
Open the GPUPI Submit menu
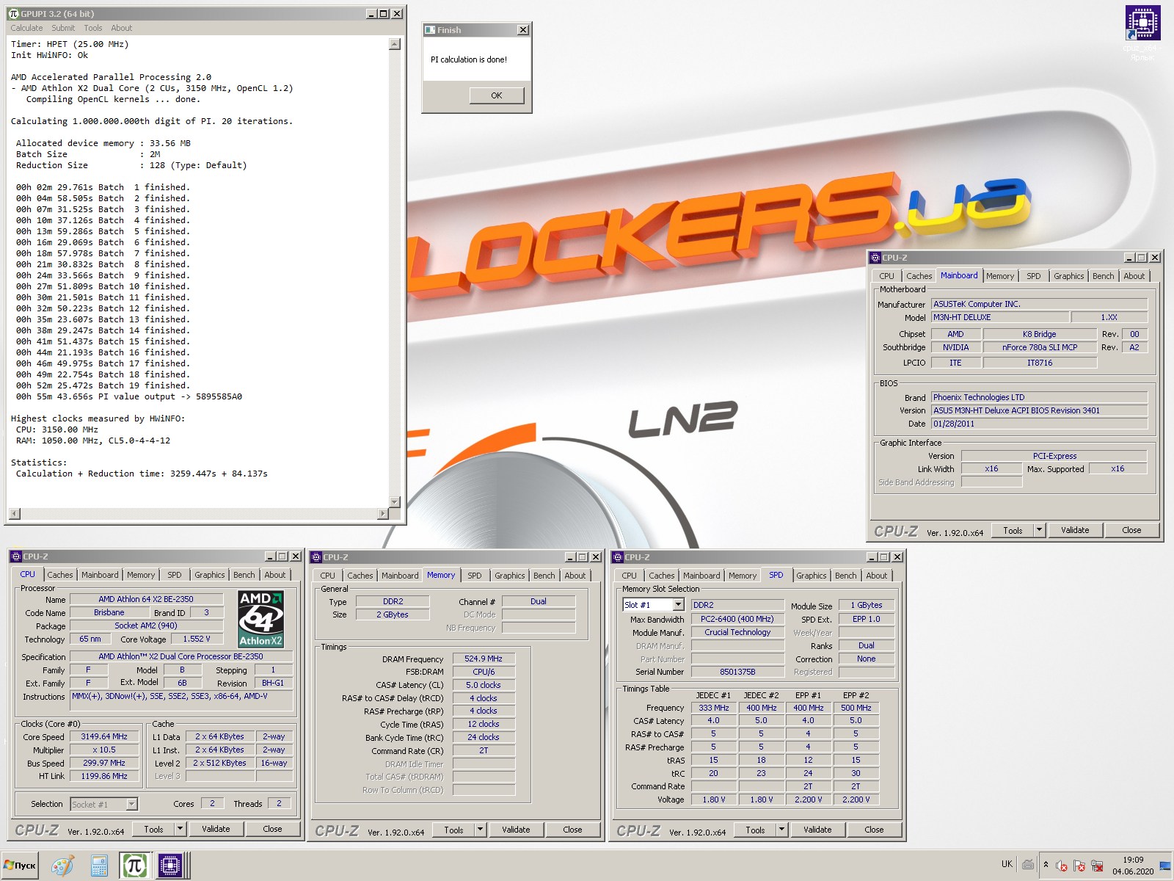63,28
